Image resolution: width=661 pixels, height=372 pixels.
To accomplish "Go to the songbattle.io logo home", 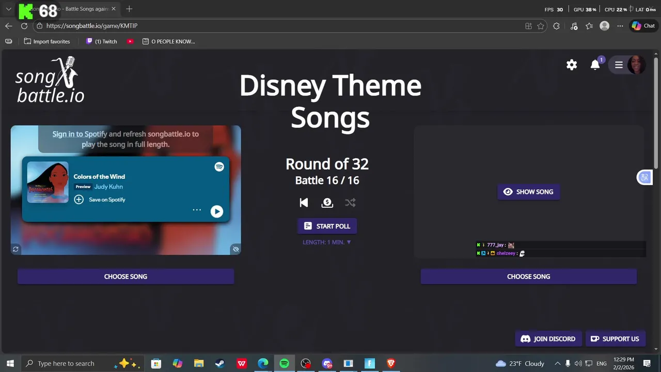I will pyautogui.click(x=50, y=80).
